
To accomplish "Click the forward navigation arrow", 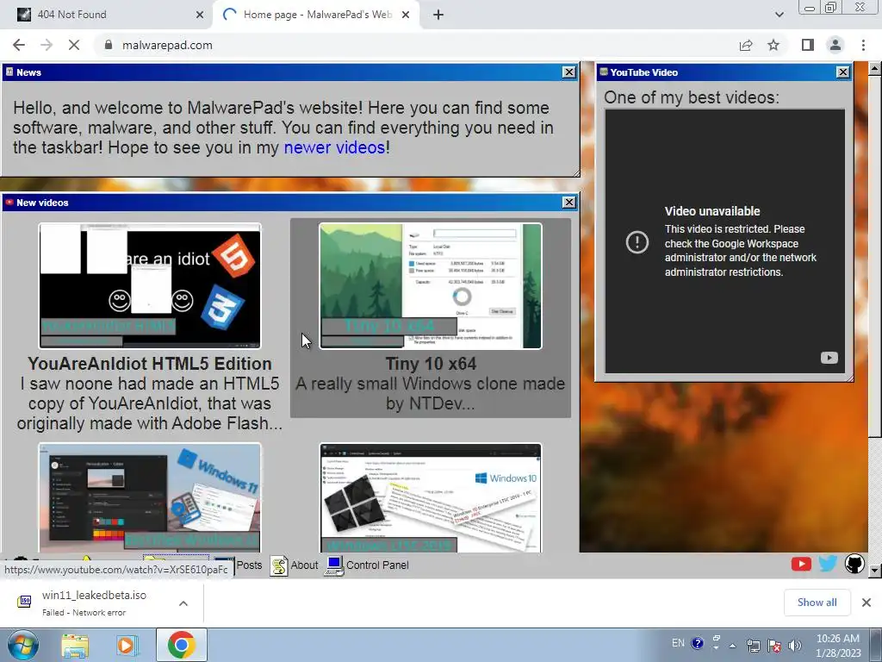I will tap(47, 45).
